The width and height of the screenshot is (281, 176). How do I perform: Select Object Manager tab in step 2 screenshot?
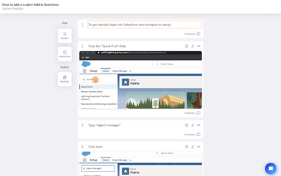point(120,71)
